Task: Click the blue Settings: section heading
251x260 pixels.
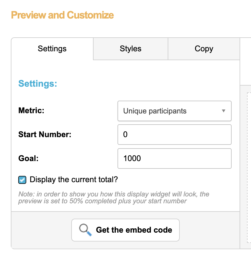Action: pyautogui.click(x=38, y=84)
